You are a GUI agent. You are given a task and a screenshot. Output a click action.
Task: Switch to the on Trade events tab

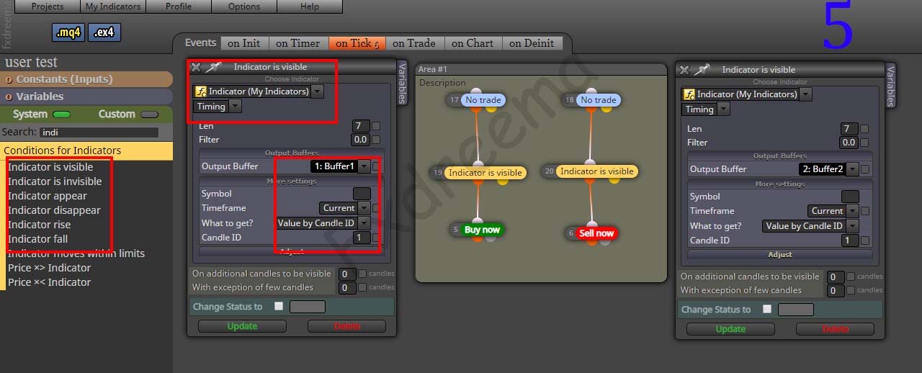[x=416, y=43]
